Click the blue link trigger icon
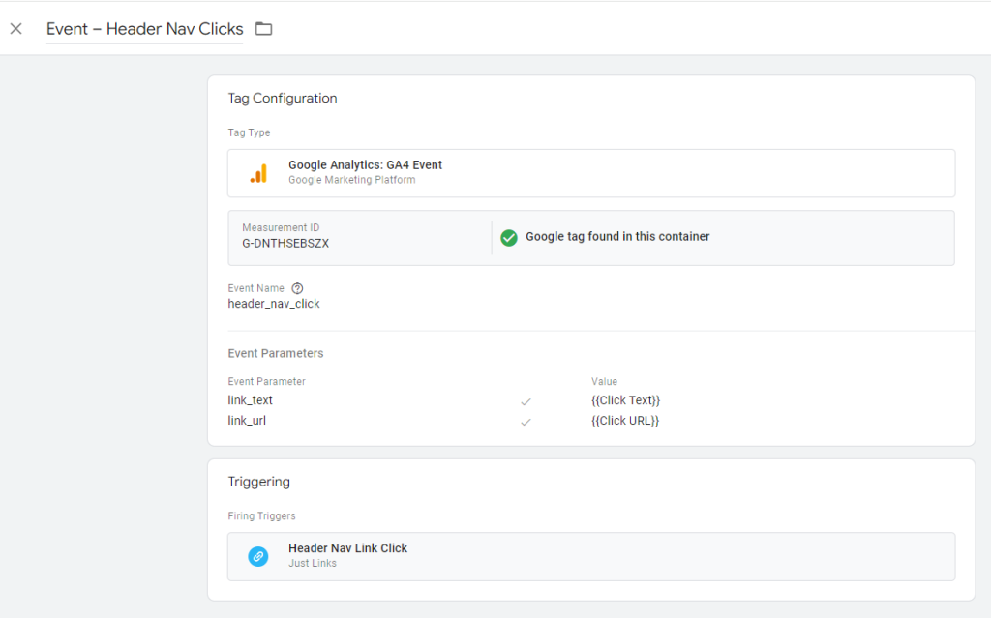 pyautogui.click(x=257, y=556)
